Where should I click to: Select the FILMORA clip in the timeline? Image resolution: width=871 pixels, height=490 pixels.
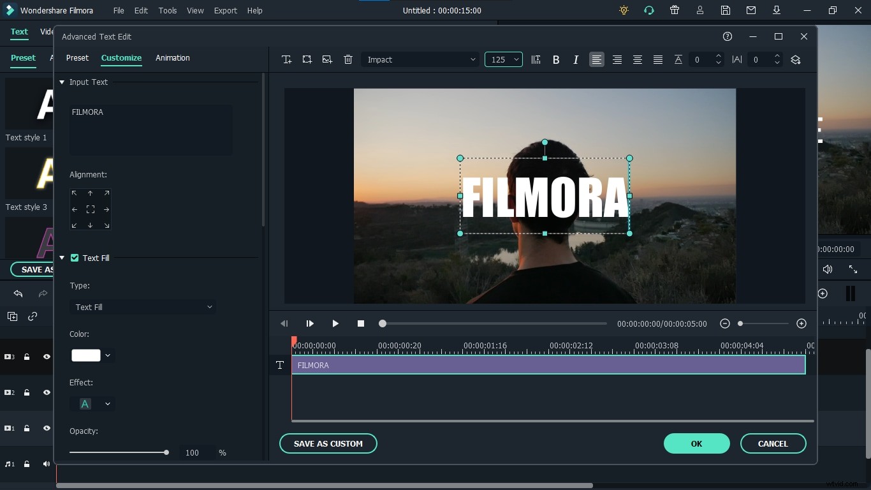pyautogui.click(x=548, y=365)
